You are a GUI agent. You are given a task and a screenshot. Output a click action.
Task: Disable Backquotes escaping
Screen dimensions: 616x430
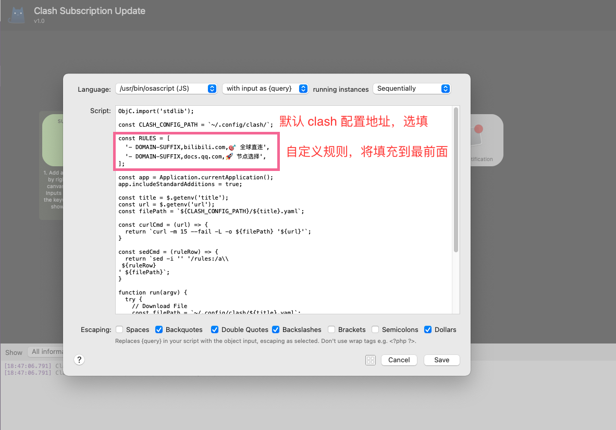159,329
